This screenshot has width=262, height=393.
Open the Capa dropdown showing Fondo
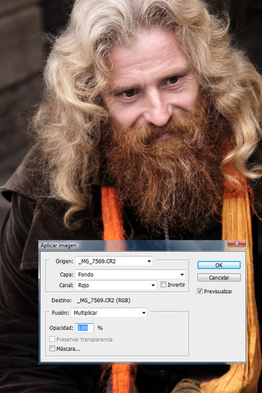click(131, 275)
